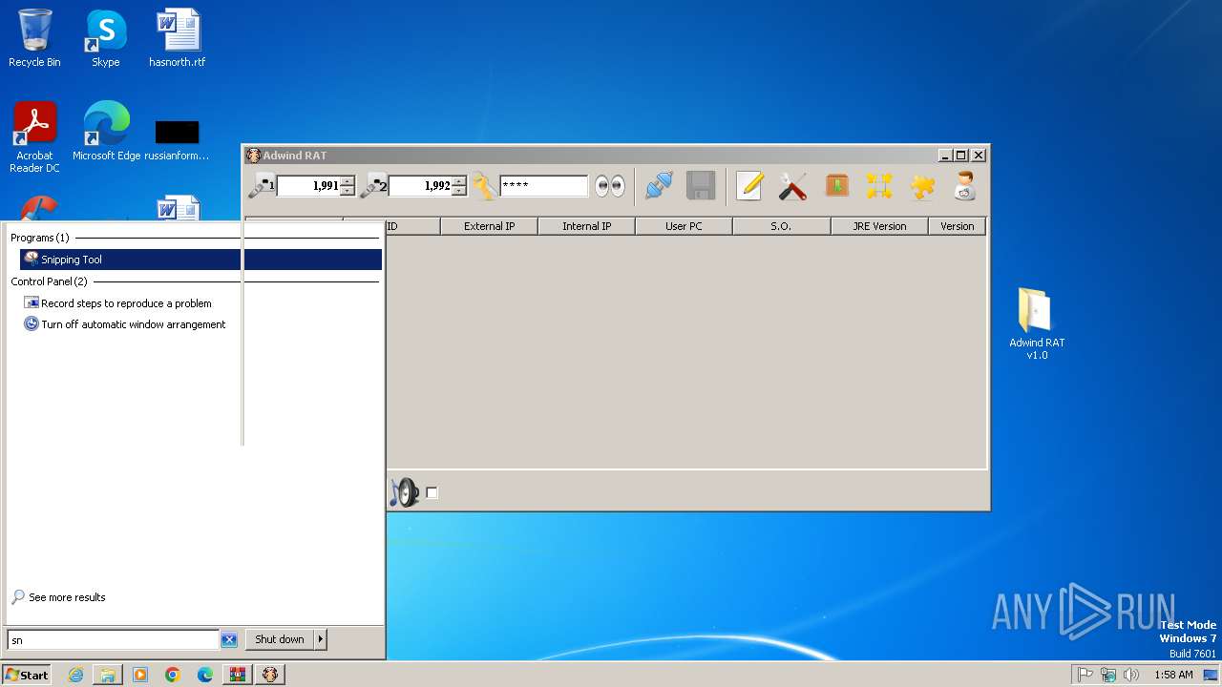Click the Show desktop button in tray
The image size is (1222, 687).
[1211, 675]
